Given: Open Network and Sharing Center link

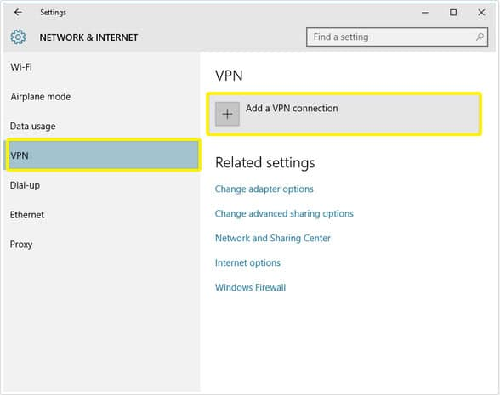Looking at the screenshot, I should [x=273, y=238].
